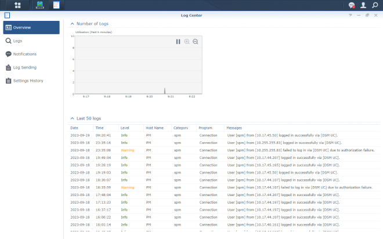Viewport: 383px width, 239px height.
Task: Zoom in on the log chart
Action: [x=187, y=42]
